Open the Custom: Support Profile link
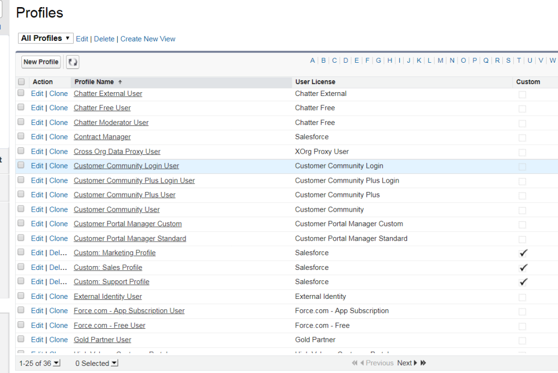Viewport: 558px width, 373px height. click(111, 282)
